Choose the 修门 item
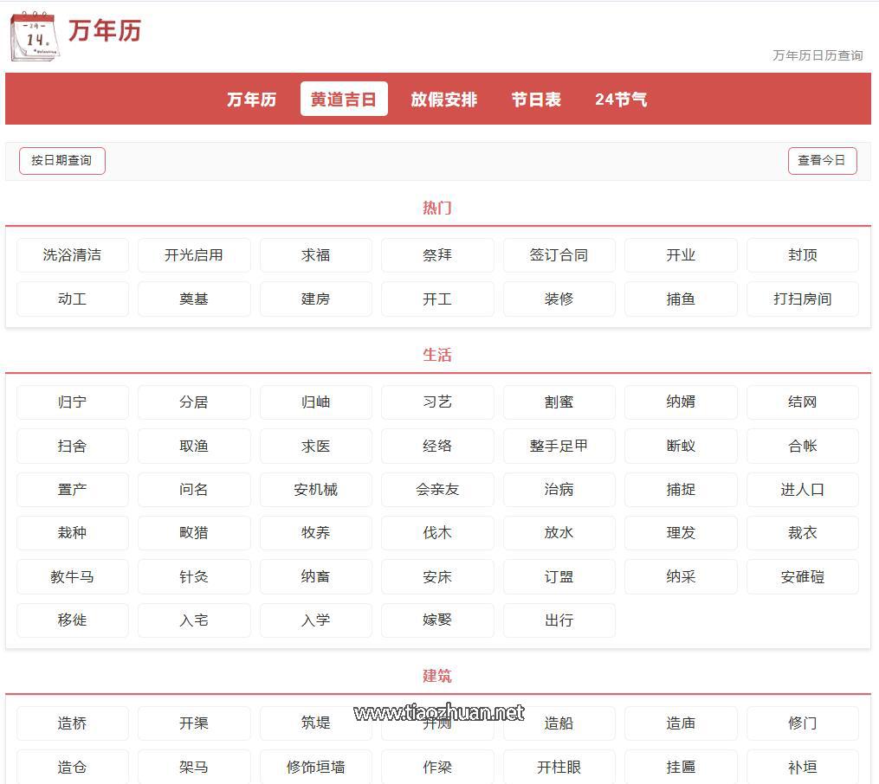Viewport: 879px width, 784px height. [802, 723]
